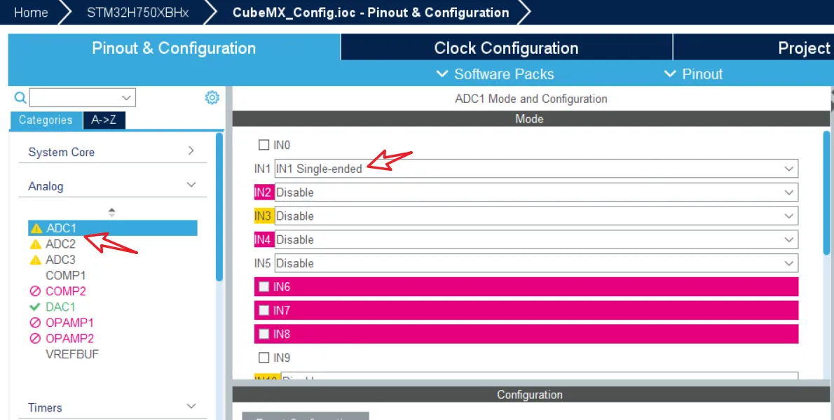Screen dimensions: 834x420
Task: Go to Home breadcrumb
Action: pyautogui.click(x=31, y=12)
